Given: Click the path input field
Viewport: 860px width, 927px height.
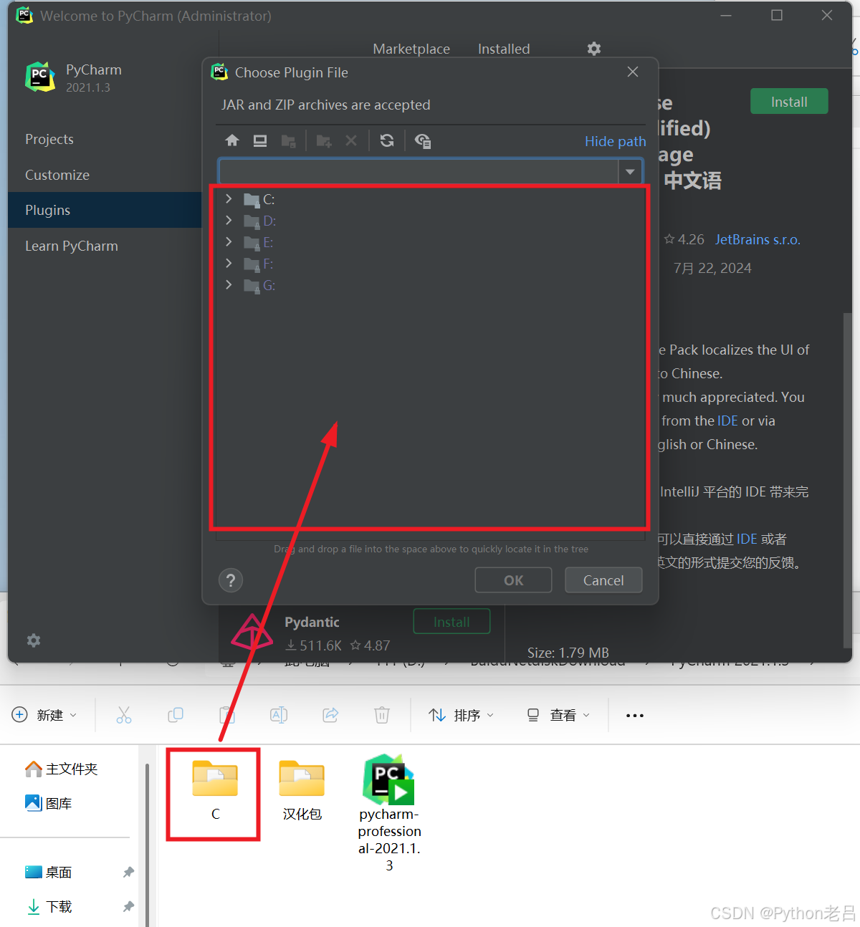Looking at the screenshot, I should [x=419, y=172].
